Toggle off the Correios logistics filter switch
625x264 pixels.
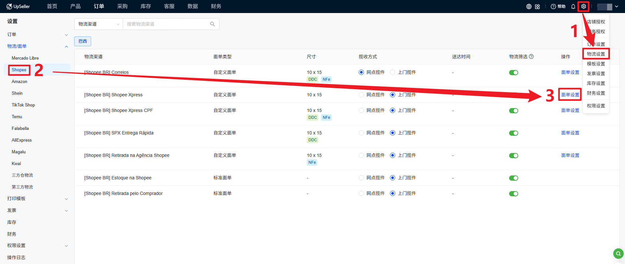[x=513, y=73]
